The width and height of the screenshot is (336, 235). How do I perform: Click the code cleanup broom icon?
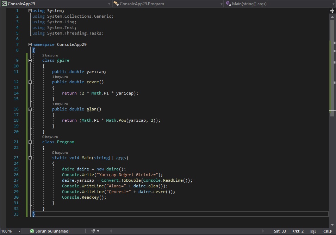coord(93,231)
